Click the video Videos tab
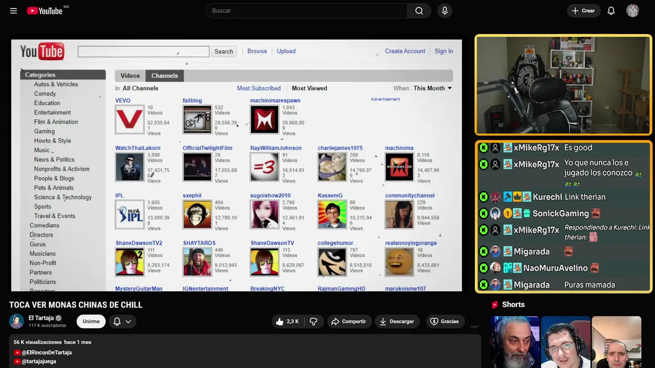Viewport: 655px width, 368px height. [130, 76]
